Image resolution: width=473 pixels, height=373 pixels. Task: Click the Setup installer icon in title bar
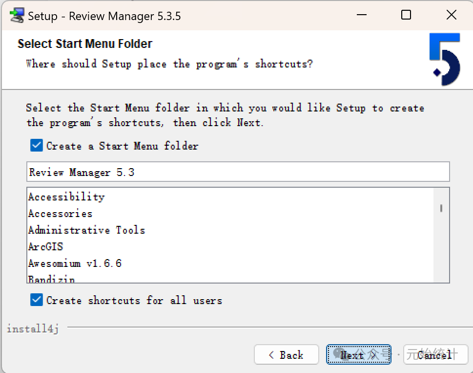(17, 16)
